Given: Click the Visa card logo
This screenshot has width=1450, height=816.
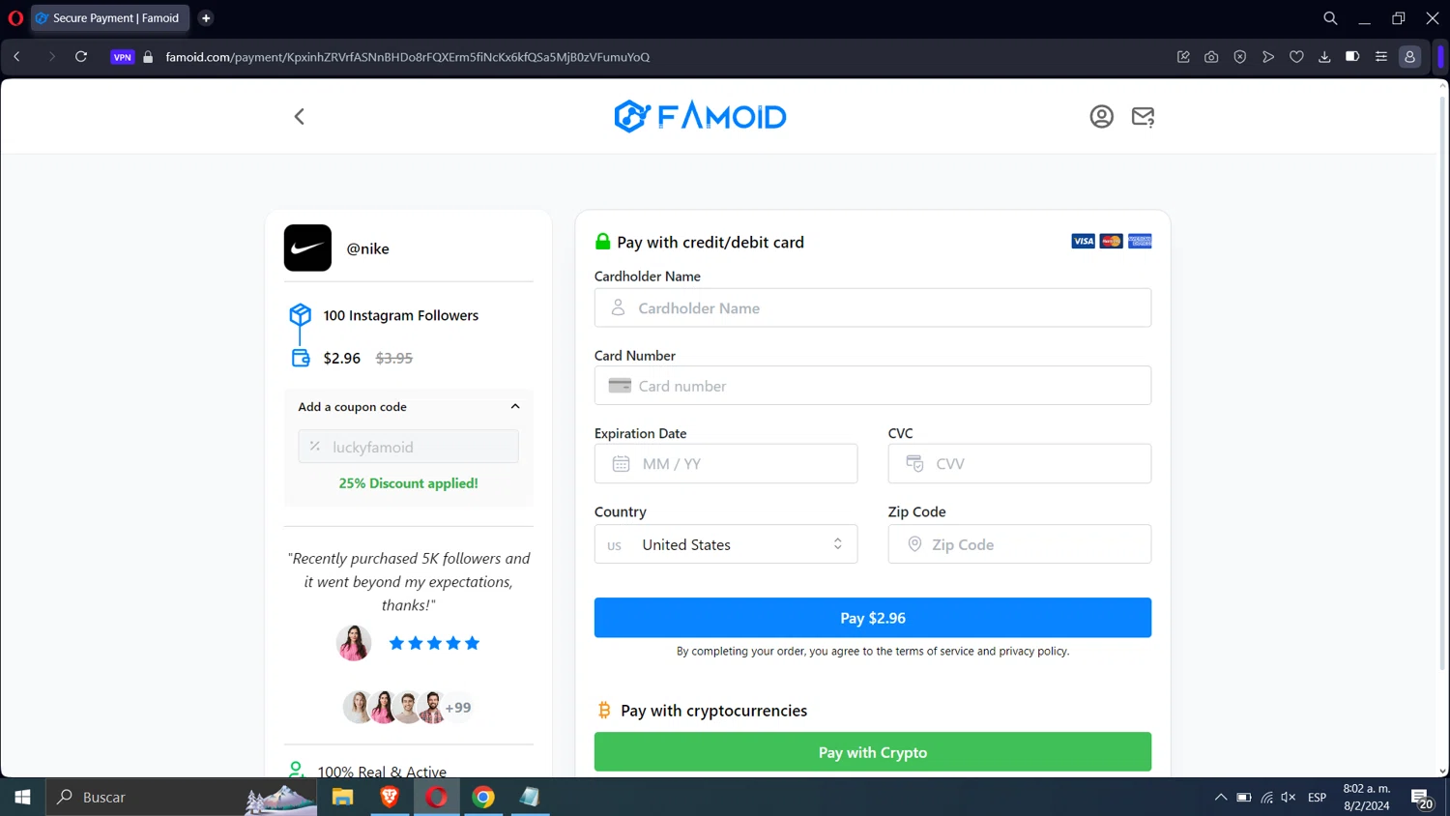Looking at the screenshot, I should pos(1083,241).
